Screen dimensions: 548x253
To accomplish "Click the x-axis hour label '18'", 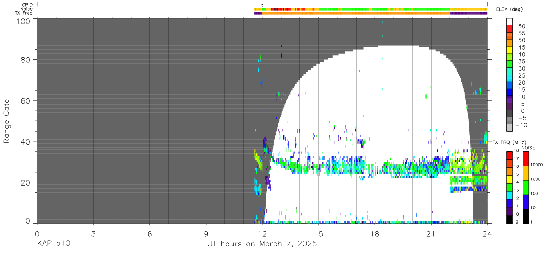I will (374, 233).
